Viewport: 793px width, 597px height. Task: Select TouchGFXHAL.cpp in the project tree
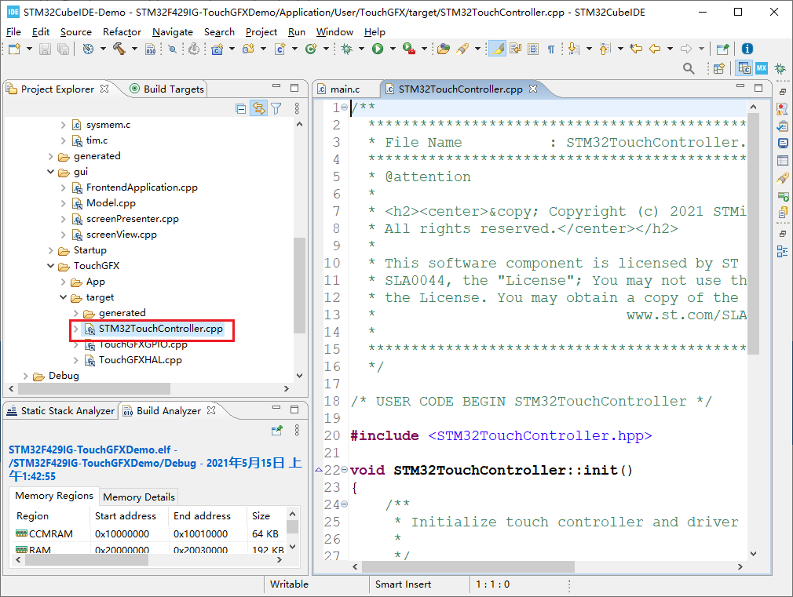pyautogui.click(x=140, y=360)
